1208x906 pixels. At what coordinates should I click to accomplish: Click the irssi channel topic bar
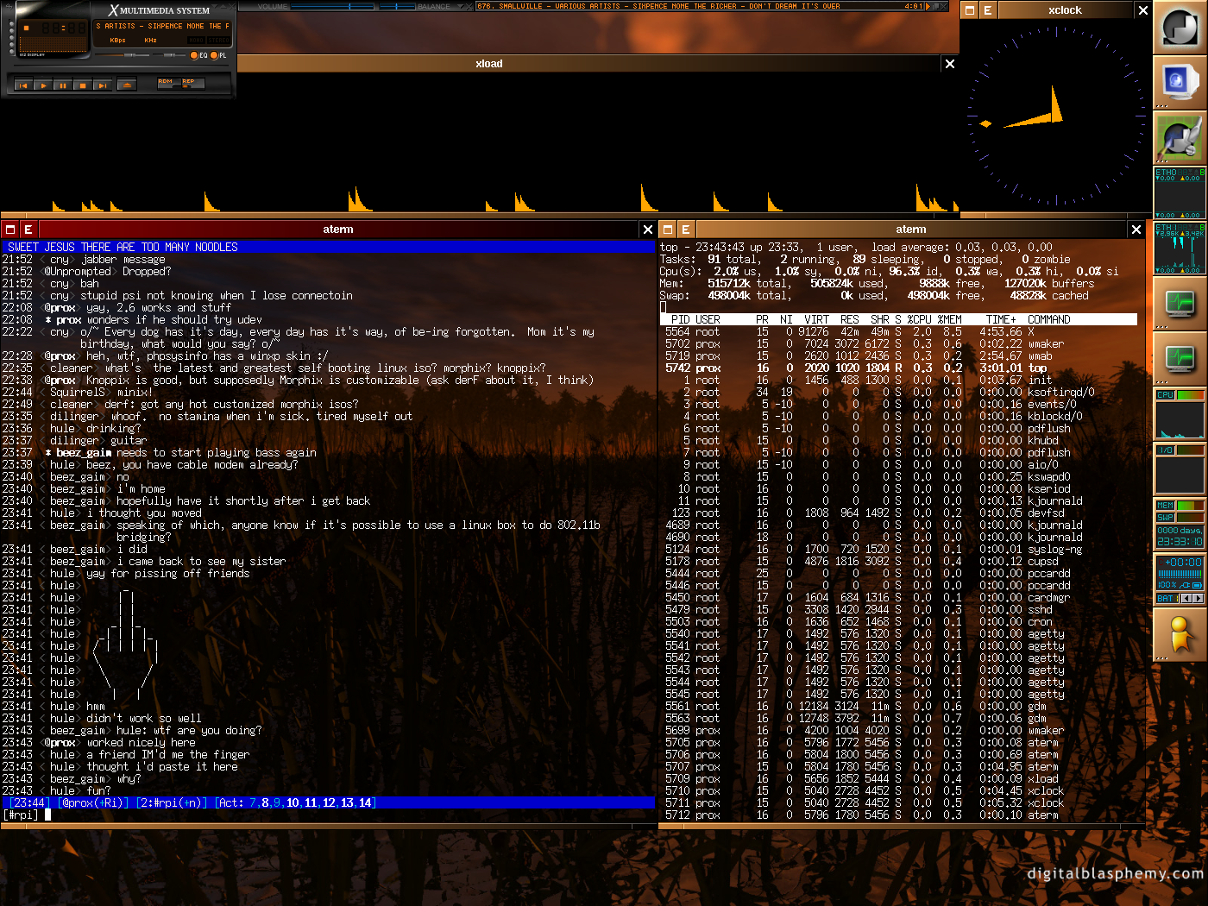[328, 247]
